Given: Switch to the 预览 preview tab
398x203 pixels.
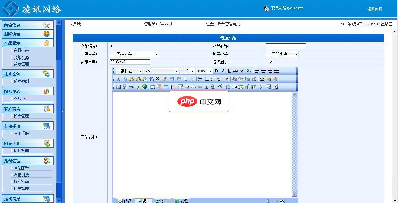Looking at the screenshot, I should point(181,201).
